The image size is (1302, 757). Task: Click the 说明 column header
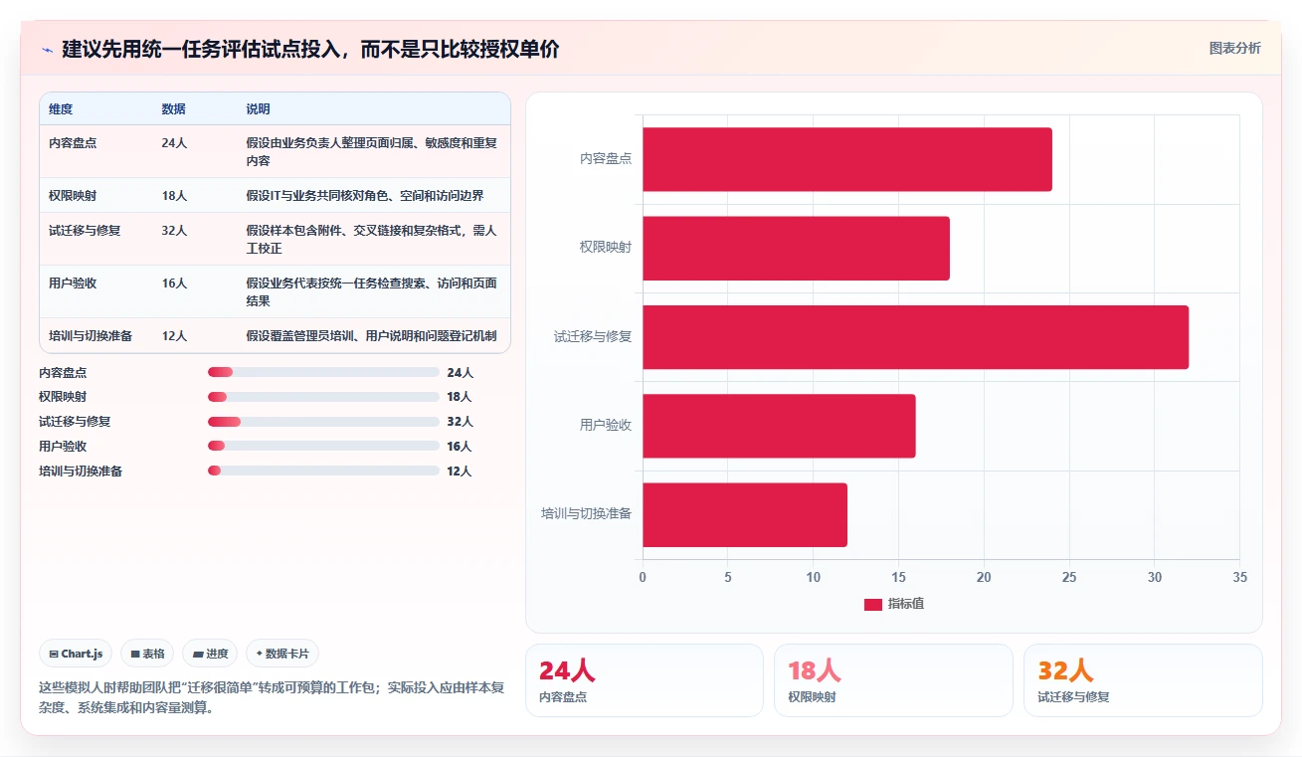coord(258,109)
